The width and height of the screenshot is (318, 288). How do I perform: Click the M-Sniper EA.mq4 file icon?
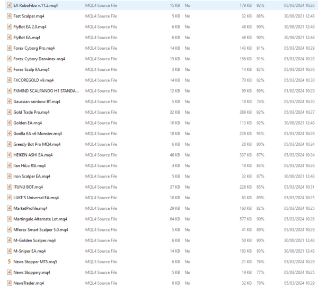pos(10,251)
